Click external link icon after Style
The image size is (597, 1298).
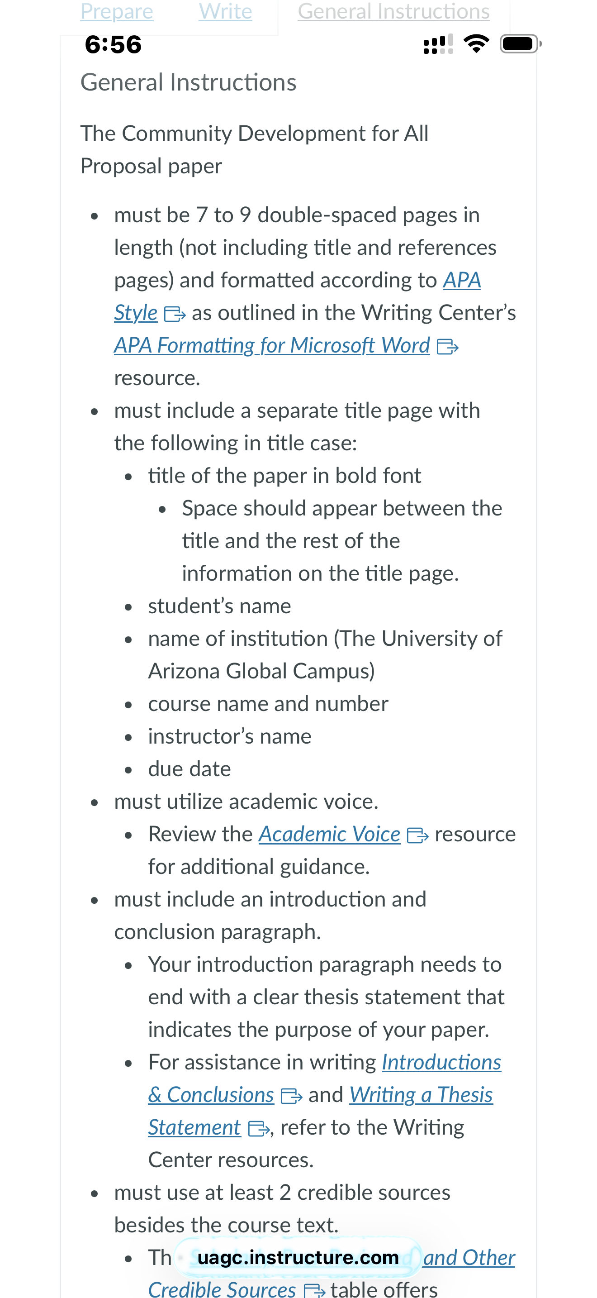click(175, 315)
